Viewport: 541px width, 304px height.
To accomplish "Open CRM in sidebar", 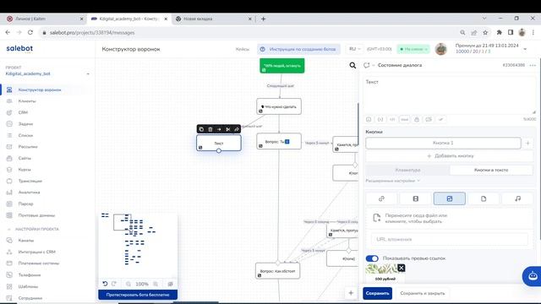I will pos(23,112).
